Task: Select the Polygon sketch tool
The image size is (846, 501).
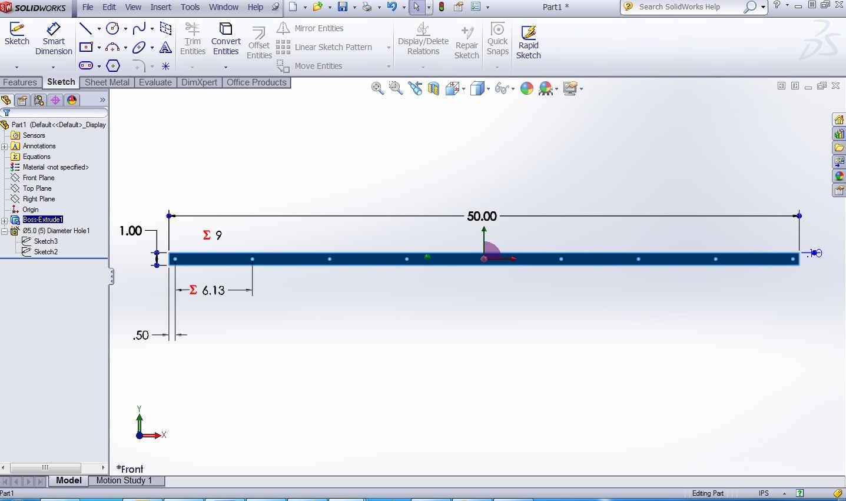Action: pyautogui.click(x=113, y=66)
